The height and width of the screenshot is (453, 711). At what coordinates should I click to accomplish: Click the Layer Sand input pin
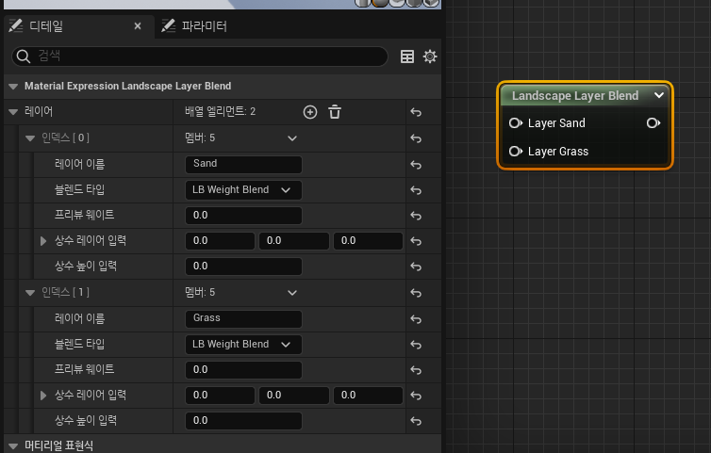515,123
